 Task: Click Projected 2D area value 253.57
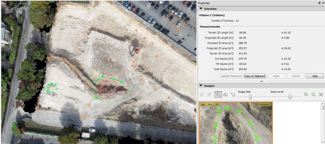pos(242,48)
